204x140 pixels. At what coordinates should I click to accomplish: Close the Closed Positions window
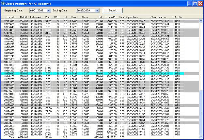pos(200,4)
